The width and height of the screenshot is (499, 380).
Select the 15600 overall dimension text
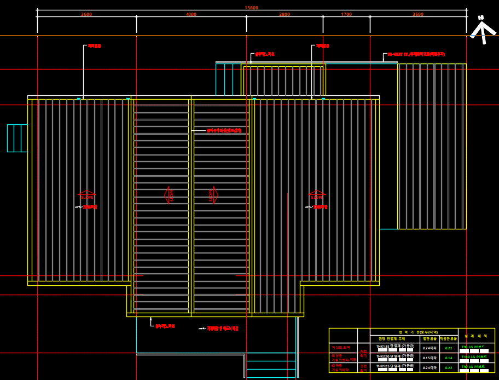pyautogui.click(x=252, y=8)
